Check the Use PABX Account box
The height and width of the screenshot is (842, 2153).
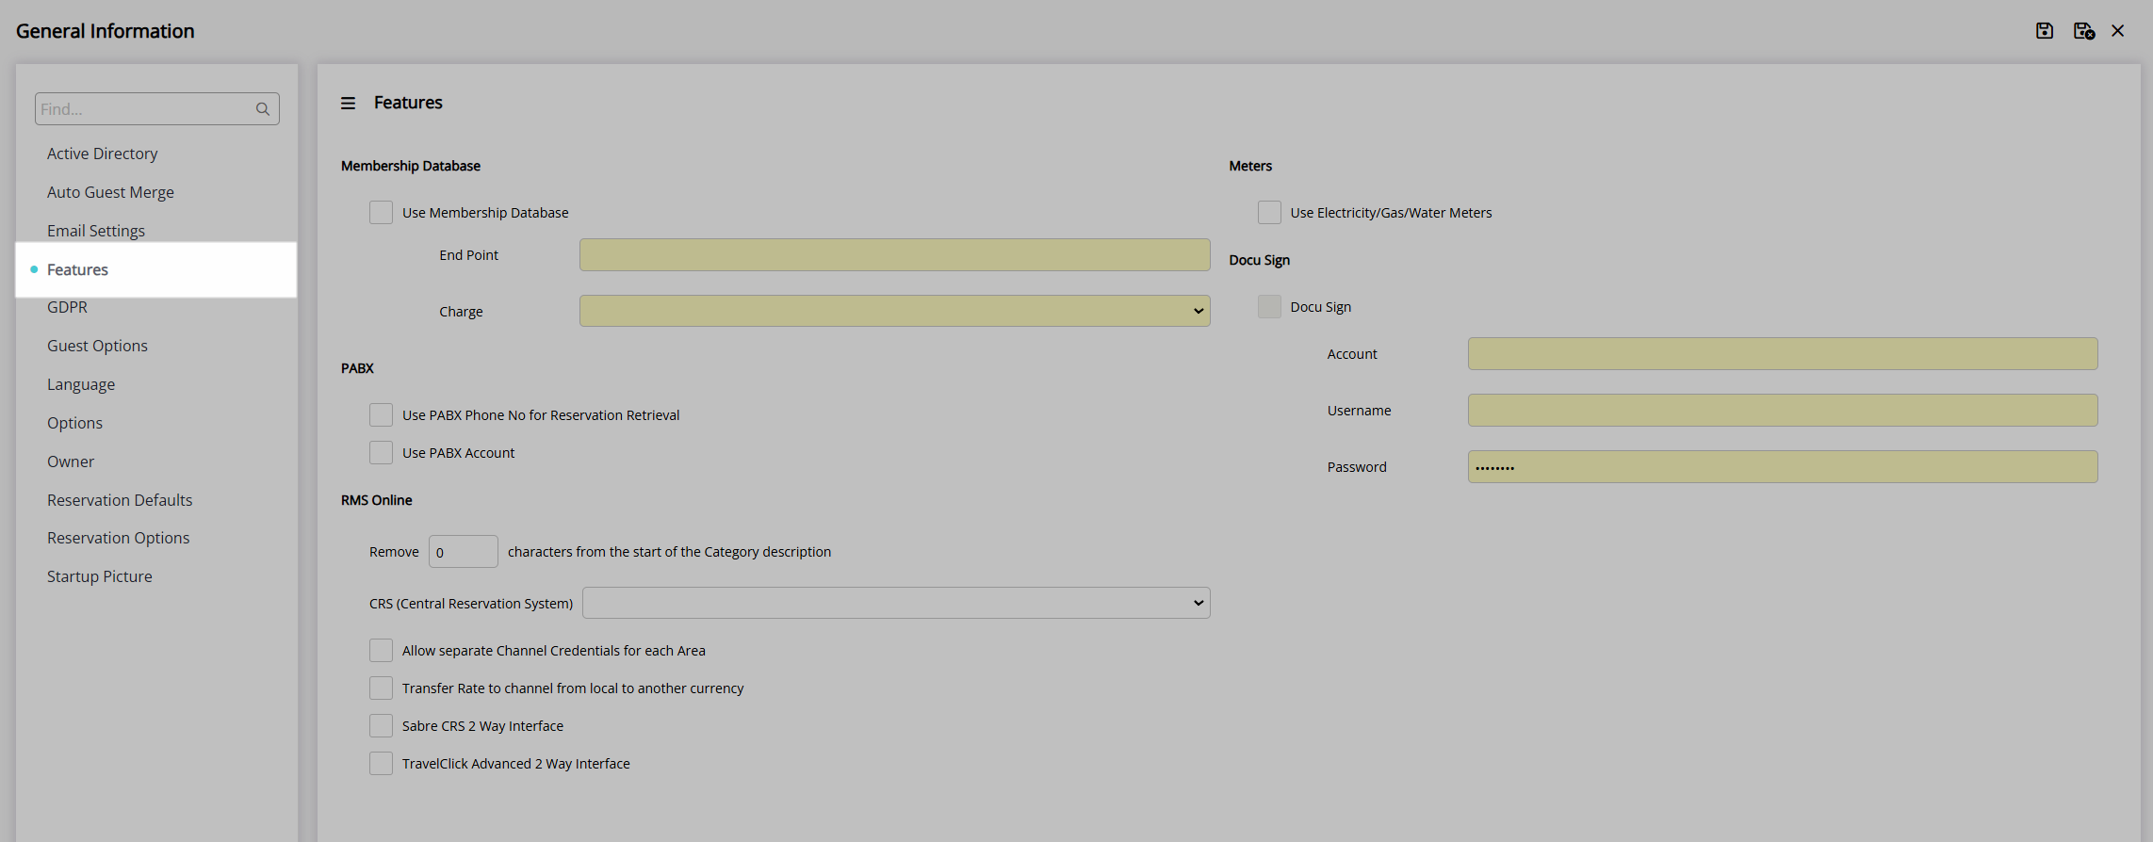pos(381,453)
